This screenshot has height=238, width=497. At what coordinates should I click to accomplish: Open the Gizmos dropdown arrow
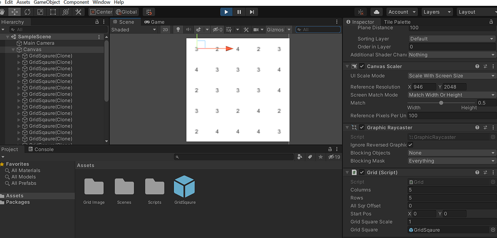click(289, 30)
